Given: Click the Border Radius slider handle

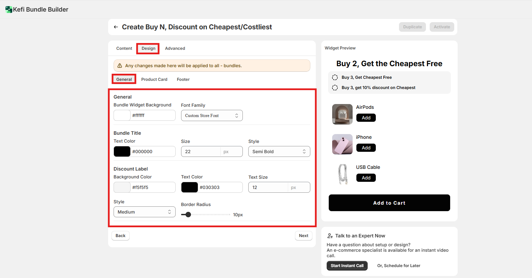Looking at the screenshot, I should (x=188, y=215).
